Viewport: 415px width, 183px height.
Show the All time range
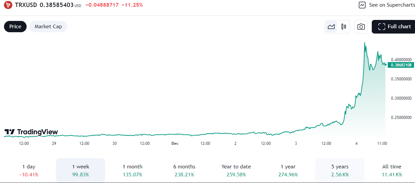point(392,170)
